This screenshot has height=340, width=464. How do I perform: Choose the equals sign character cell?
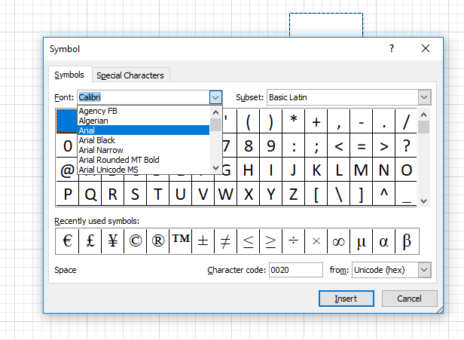362,145
